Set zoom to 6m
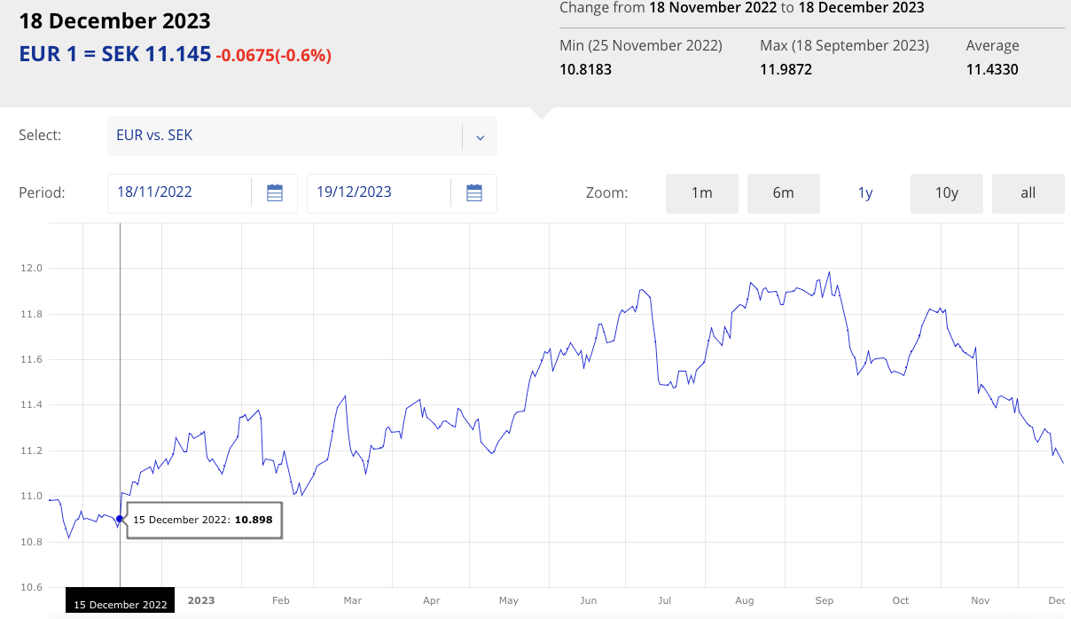 tap(783, 192)
